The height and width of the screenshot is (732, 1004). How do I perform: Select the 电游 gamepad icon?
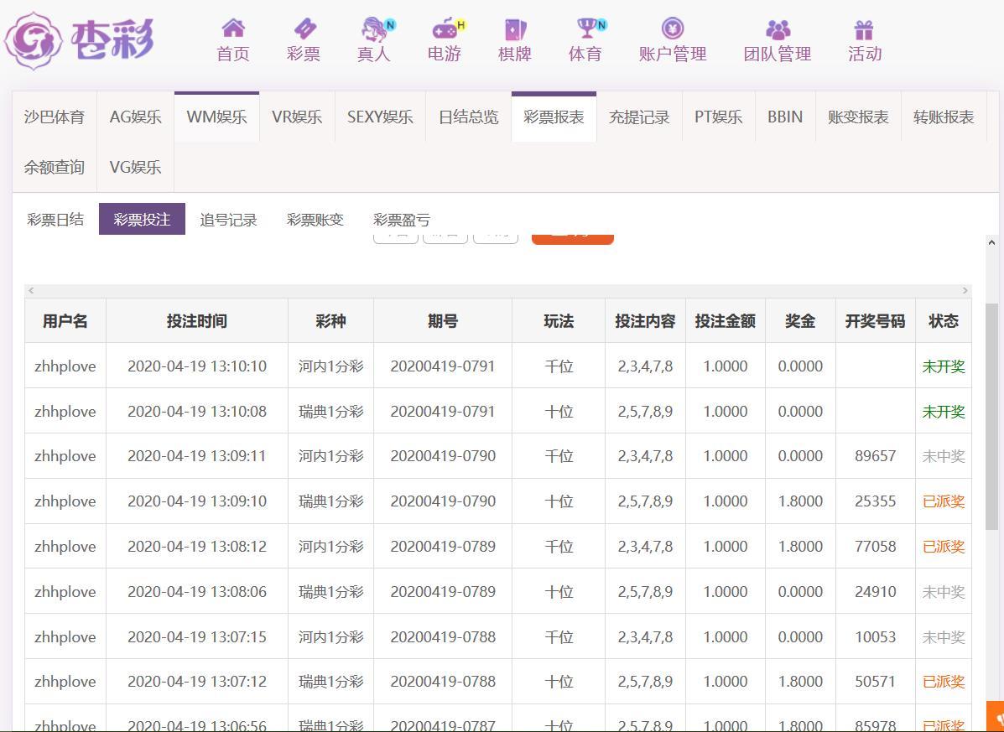pos(445,29)
